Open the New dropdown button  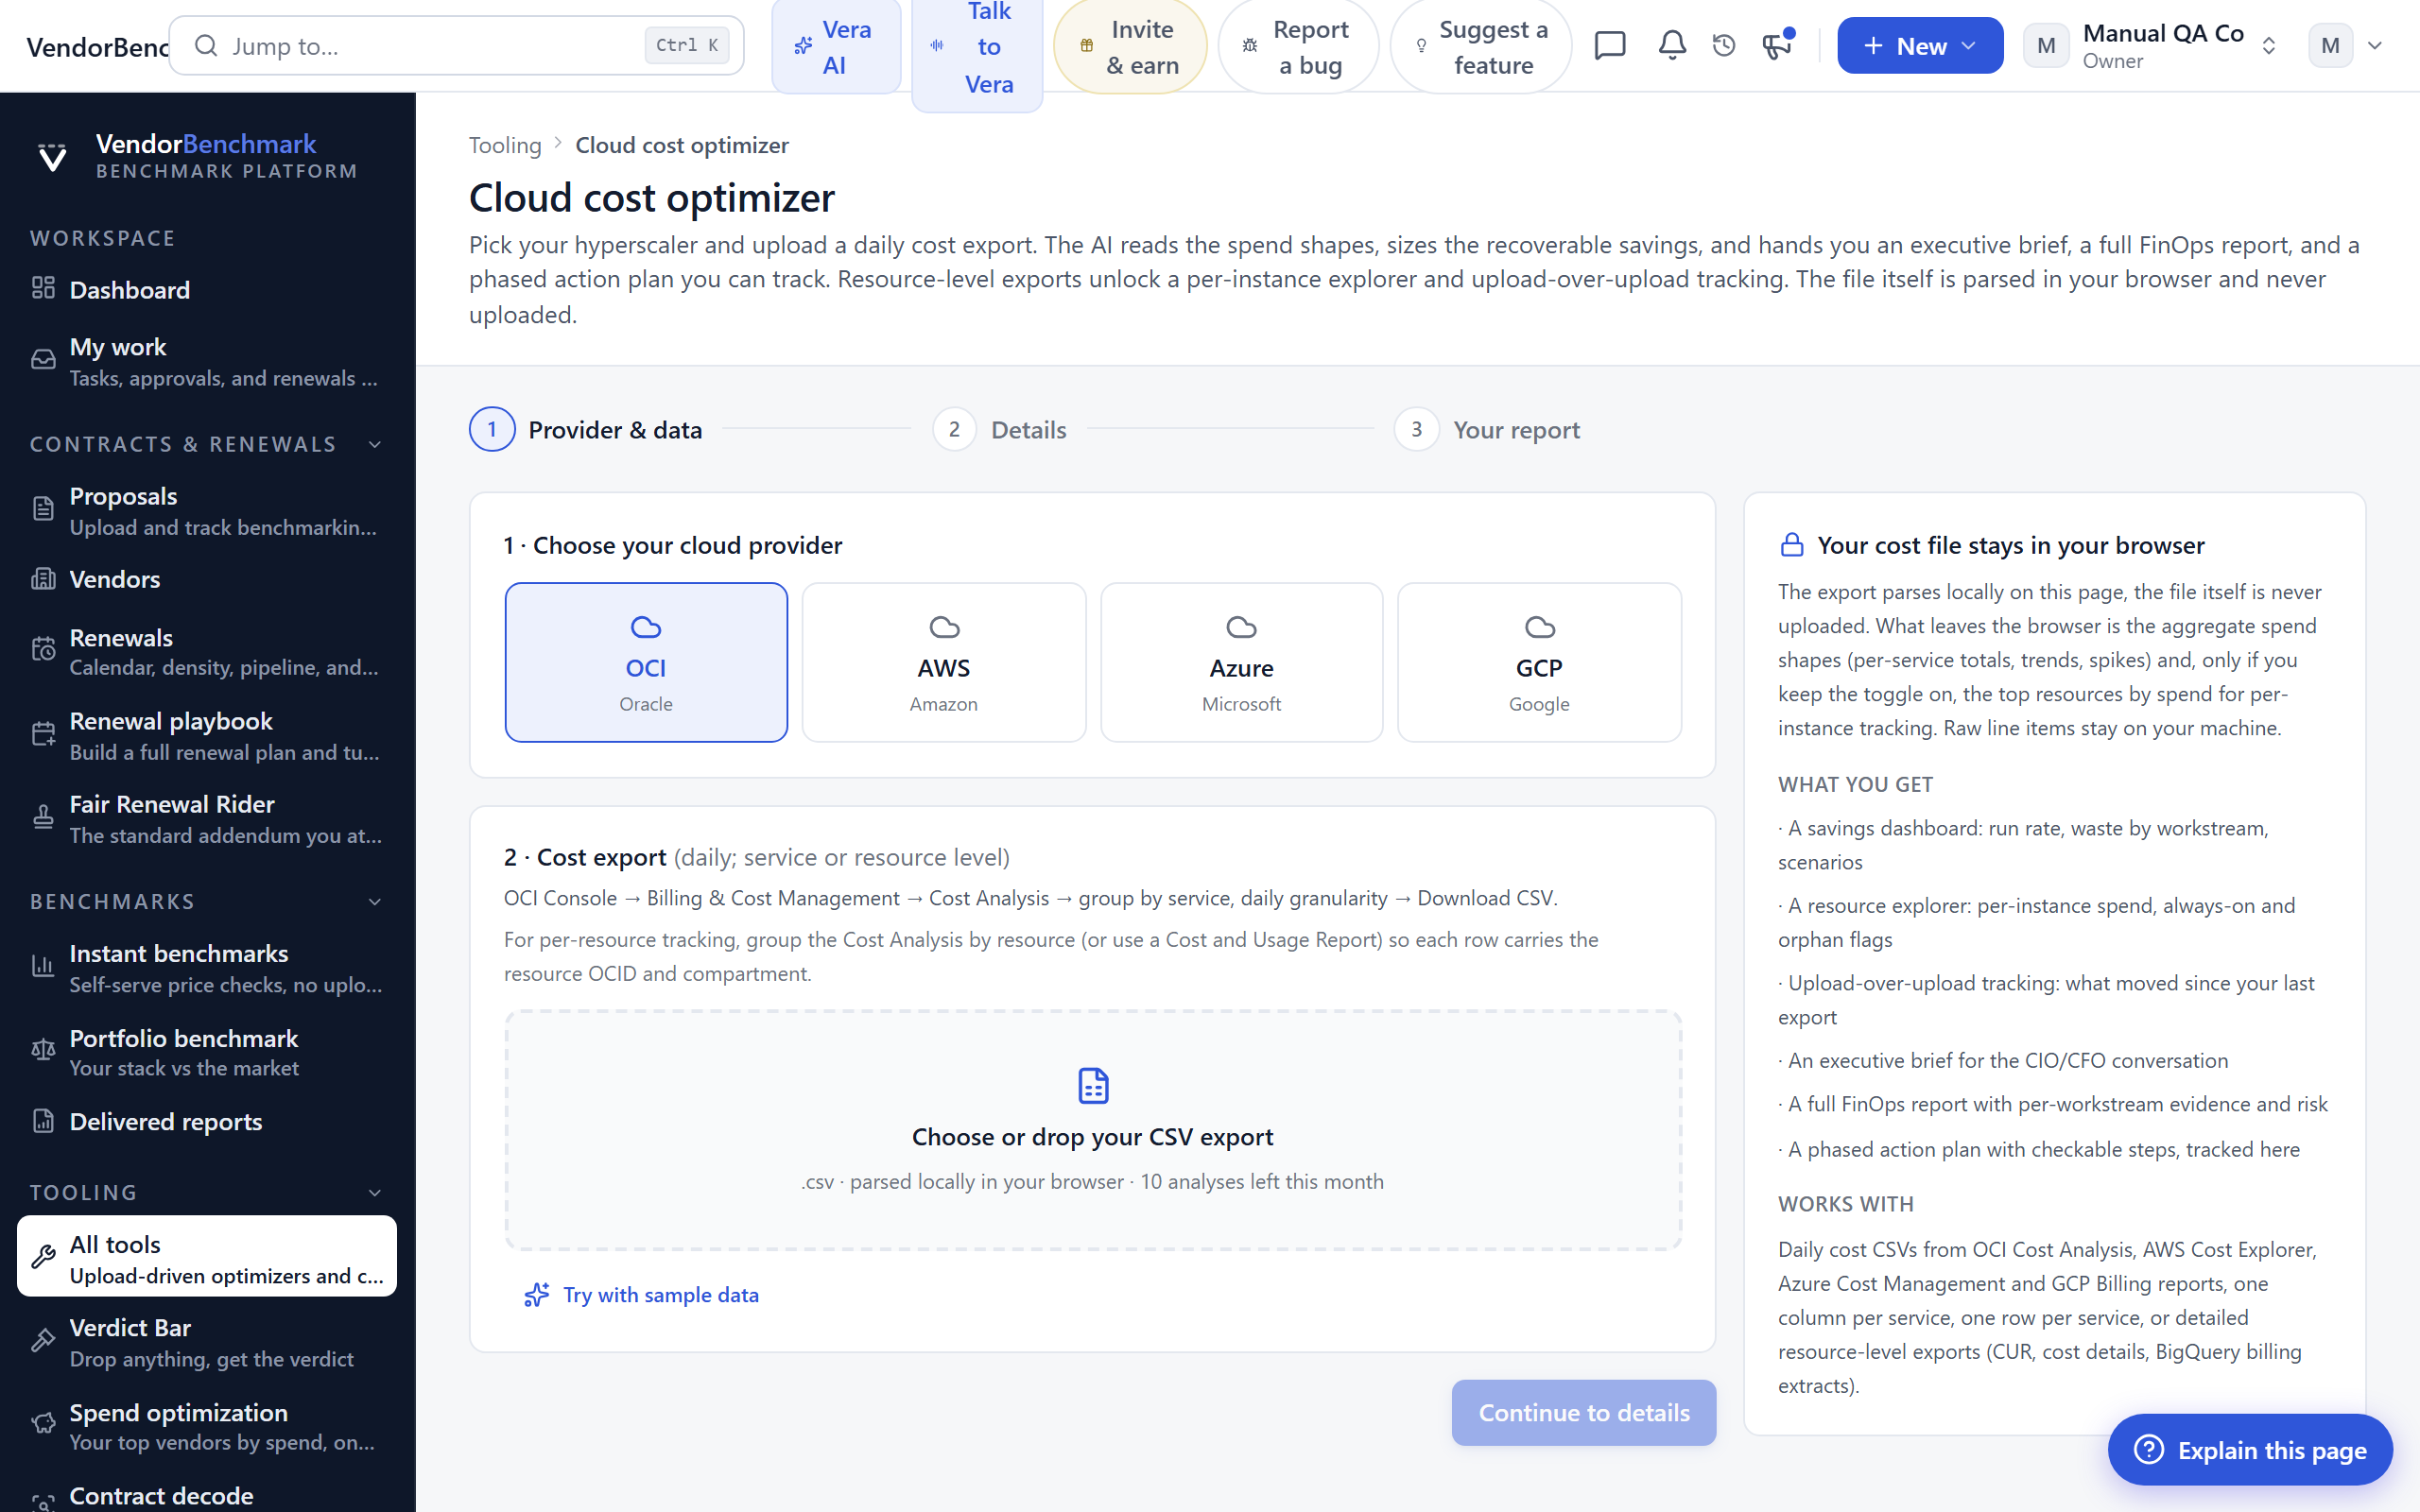click(1919, 46)
